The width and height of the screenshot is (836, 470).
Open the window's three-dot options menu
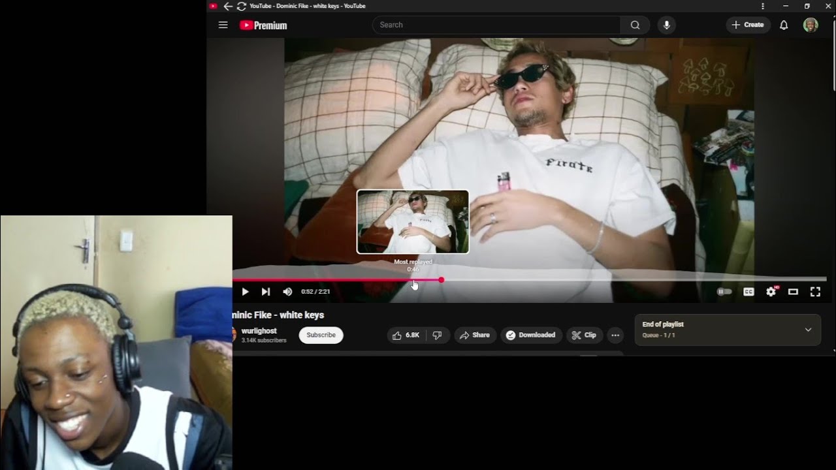[x=762, y=6]
